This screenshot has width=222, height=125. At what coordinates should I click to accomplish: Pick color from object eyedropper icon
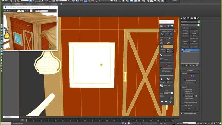tap(161, 46)
